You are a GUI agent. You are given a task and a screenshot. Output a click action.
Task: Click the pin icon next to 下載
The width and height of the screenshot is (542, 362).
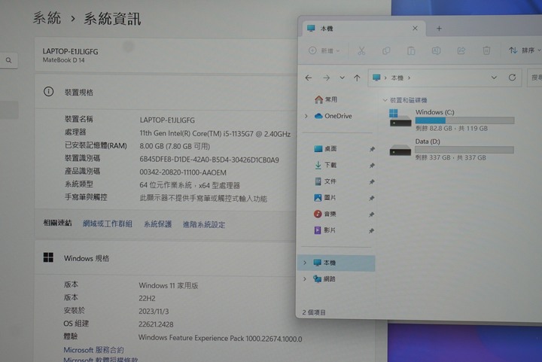click(x=372, y=166)
